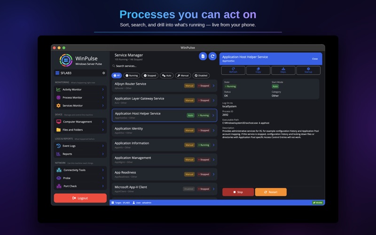This screenshot has width=376, height=235.
Task: Click the export document button in Service Manager
Action: (x=203, y=56)
